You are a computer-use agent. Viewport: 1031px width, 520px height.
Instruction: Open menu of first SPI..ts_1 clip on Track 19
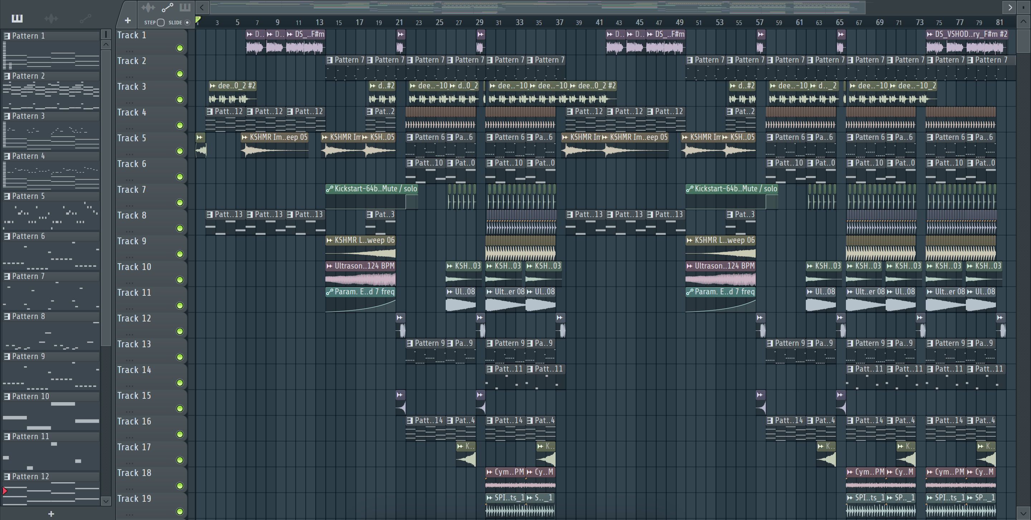tap(489, 497)
